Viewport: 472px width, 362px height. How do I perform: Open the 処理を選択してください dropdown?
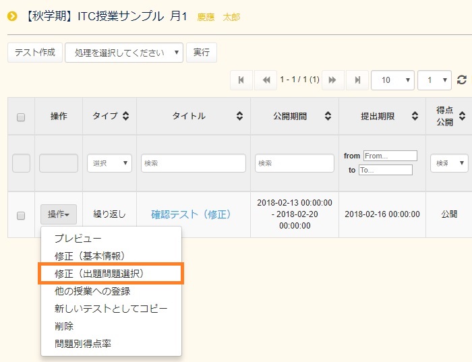[124, 53]
